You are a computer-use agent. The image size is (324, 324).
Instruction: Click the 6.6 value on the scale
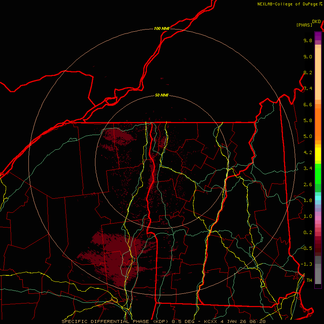[x=308, y=105]
